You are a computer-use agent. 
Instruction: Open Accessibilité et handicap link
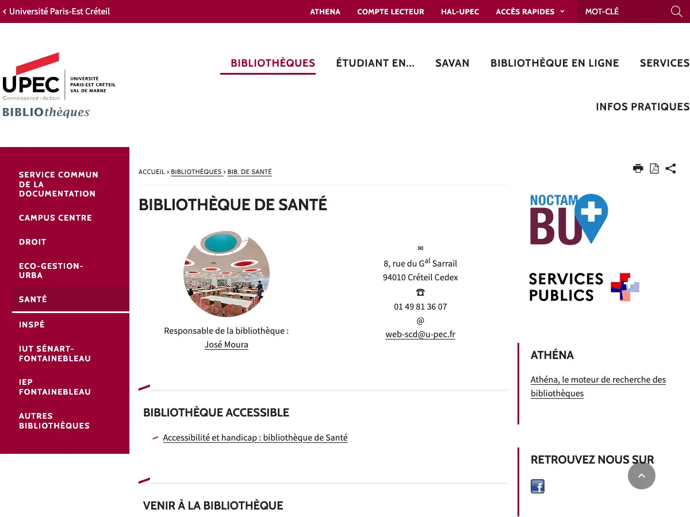[255, 438]
